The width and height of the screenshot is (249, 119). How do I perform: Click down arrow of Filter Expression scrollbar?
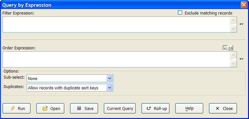pos(233,29)
